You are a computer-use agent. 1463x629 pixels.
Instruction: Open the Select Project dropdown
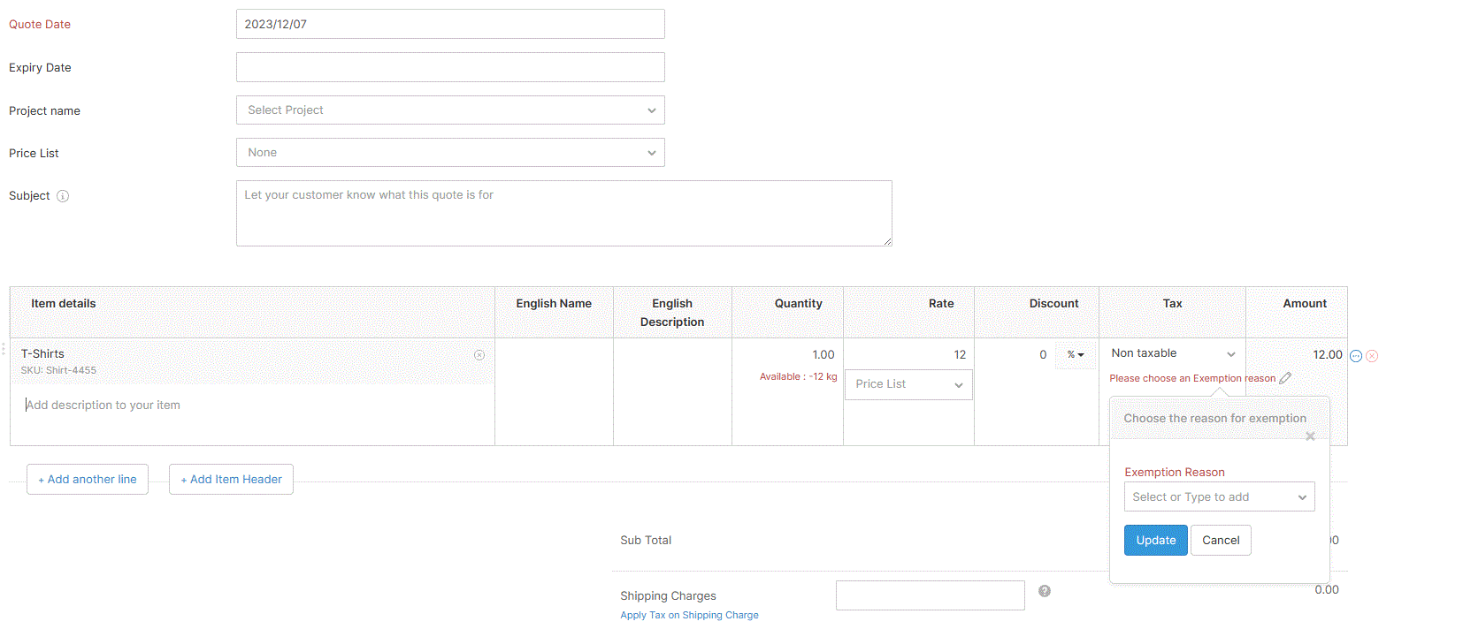[450, 110]
